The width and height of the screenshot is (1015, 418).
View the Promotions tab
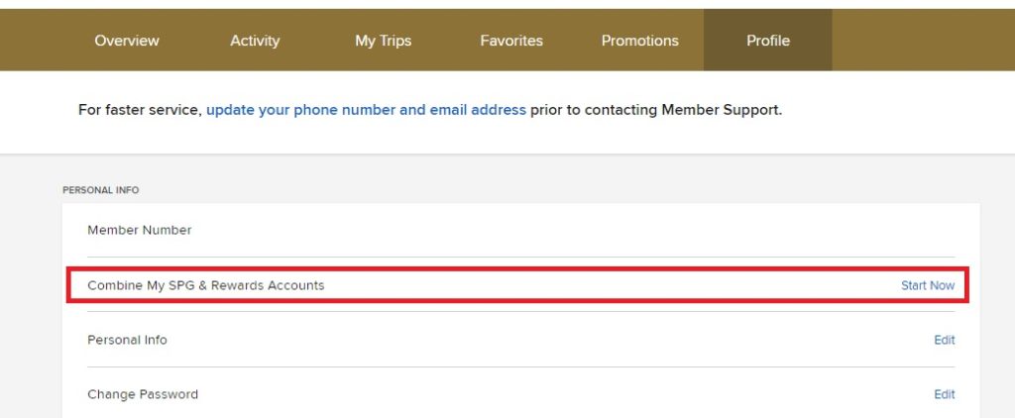[x=639, y=41]
